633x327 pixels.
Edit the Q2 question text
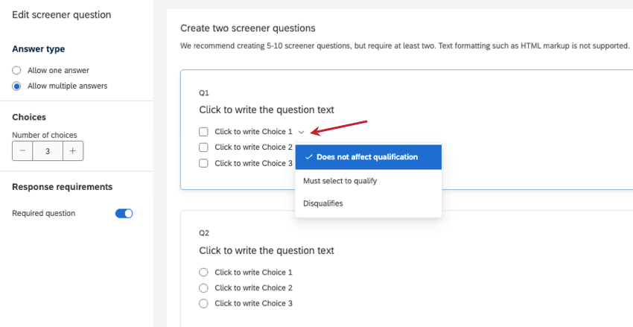pos(266,250)
